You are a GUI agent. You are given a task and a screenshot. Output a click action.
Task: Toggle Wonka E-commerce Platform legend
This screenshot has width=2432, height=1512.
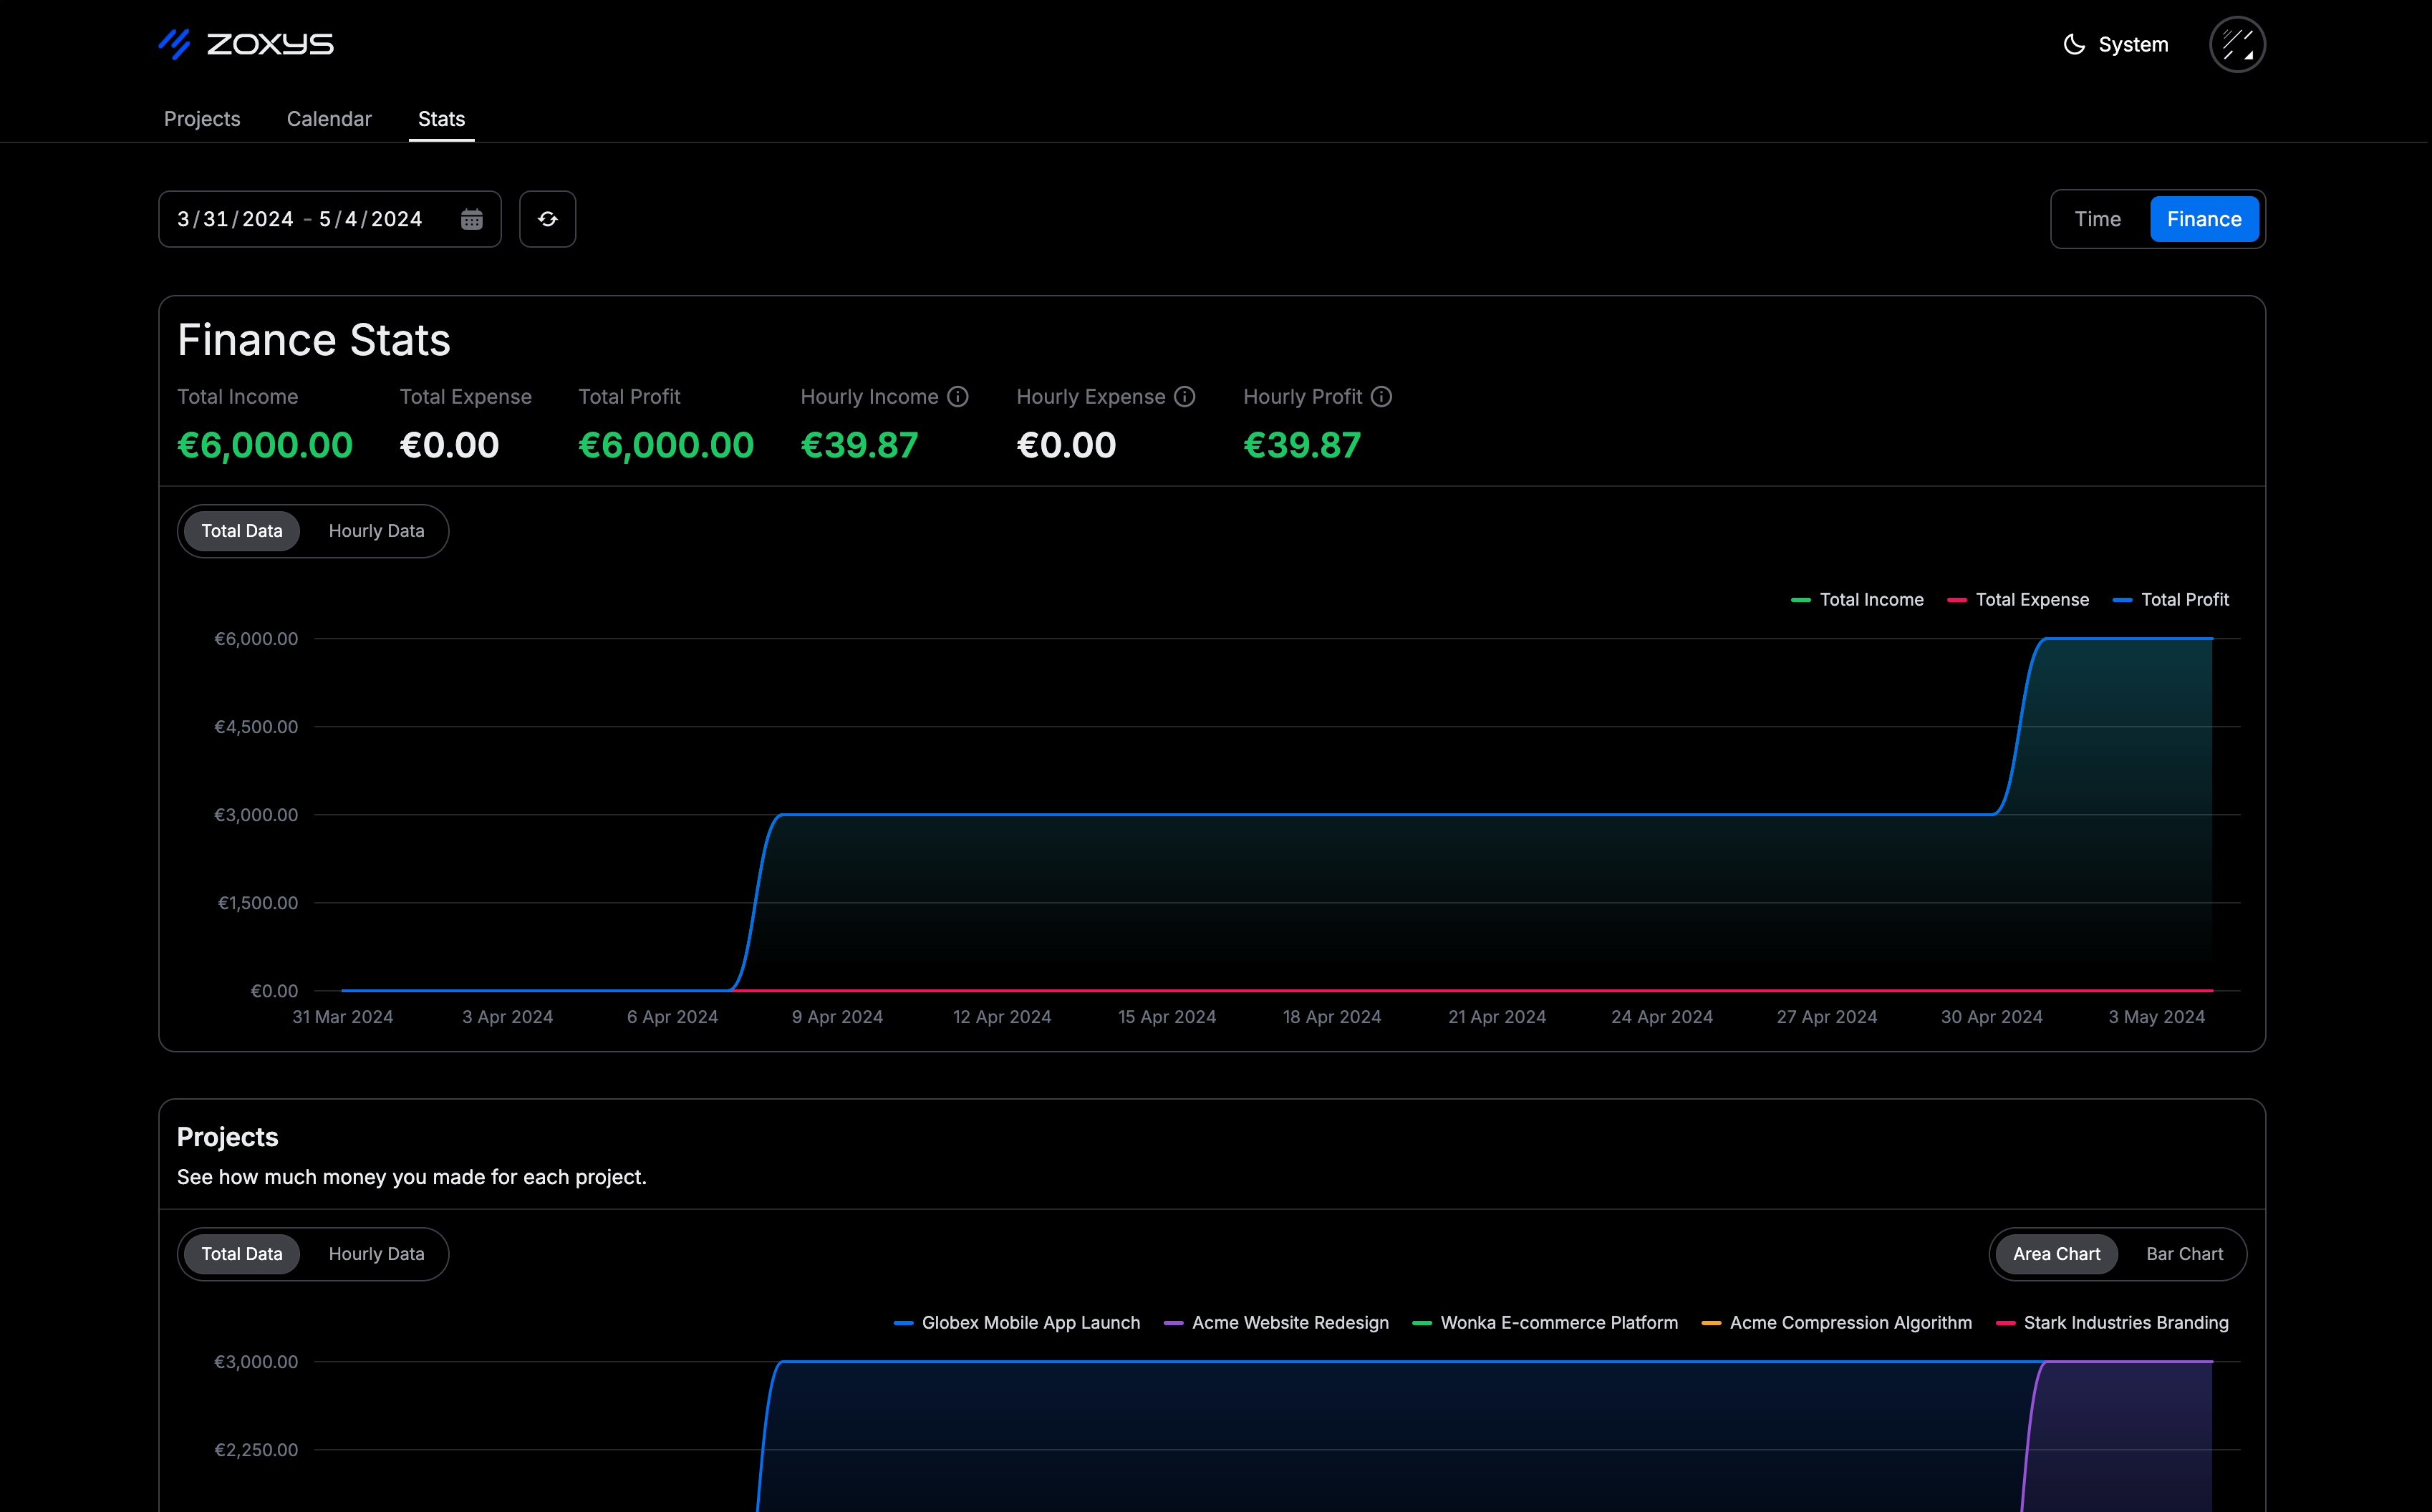coord(1545,1323)
